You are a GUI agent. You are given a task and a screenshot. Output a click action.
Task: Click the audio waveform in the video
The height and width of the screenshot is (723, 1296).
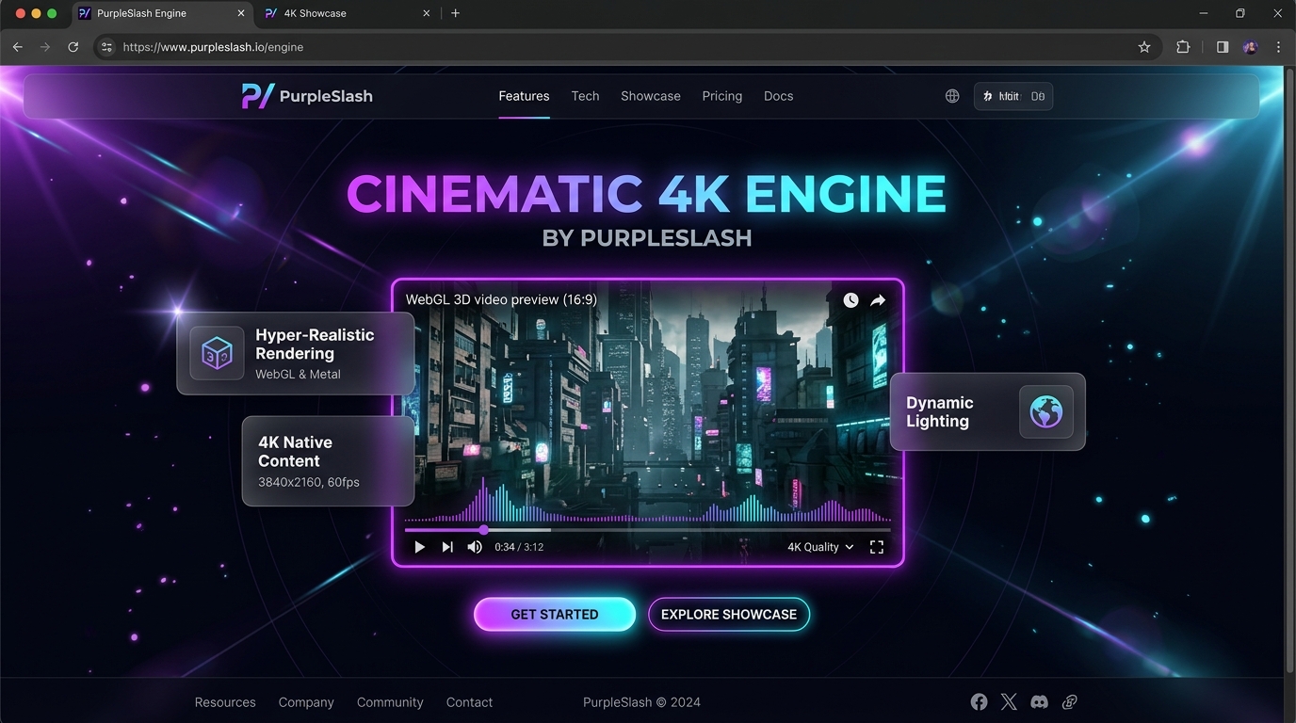click(648, 501)
